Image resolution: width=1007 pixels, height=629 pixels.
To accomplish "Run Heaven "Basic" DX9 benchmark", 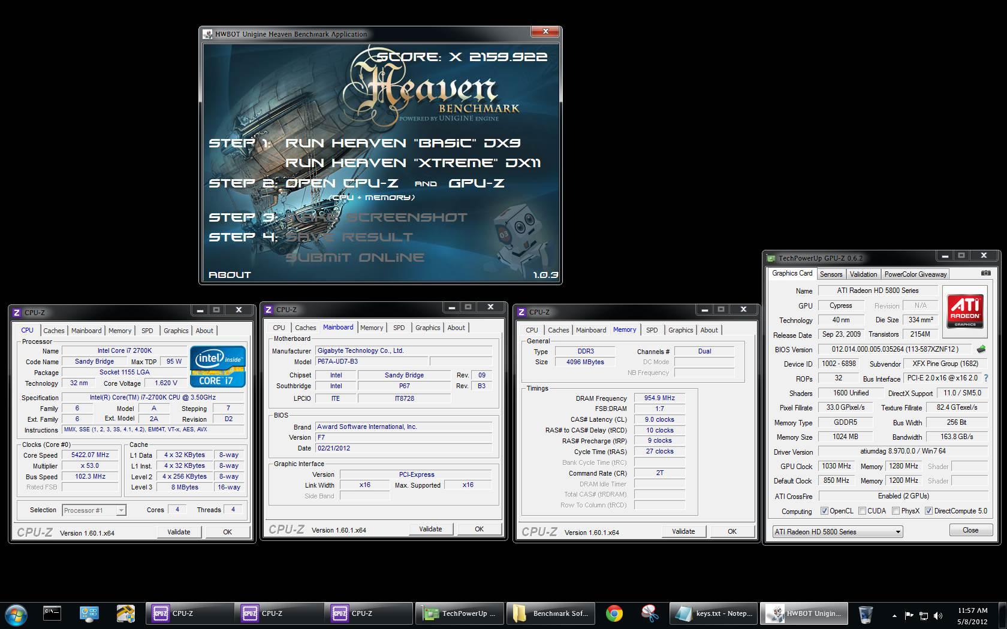I will [403, 143].
